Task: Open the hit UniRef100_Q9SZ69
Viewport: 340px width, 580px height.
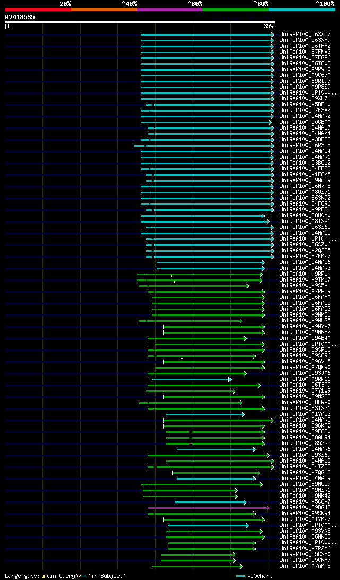Action: (x=305, y=455)
